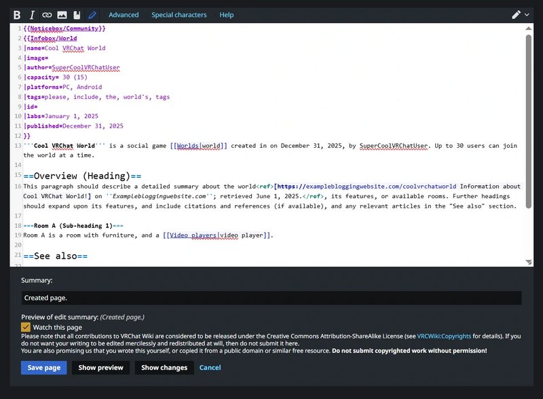The width and height of the screenshot is (543, 399).
Task: Click the |tags= line in editor
Action: click(x=96, y=96)
